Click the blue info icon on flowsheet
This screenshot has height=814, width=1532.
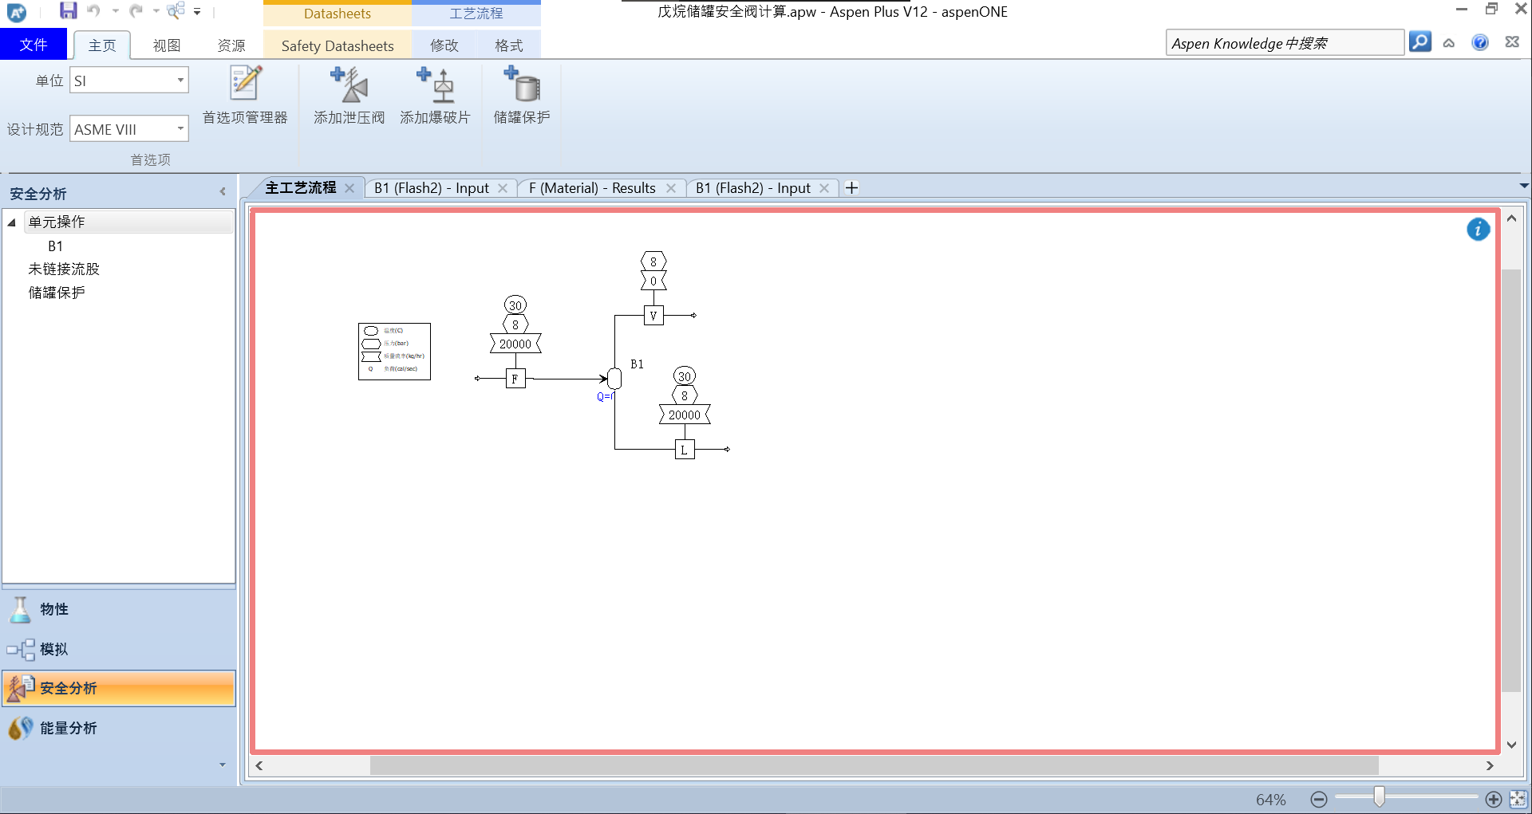[x=1478, y=230]
